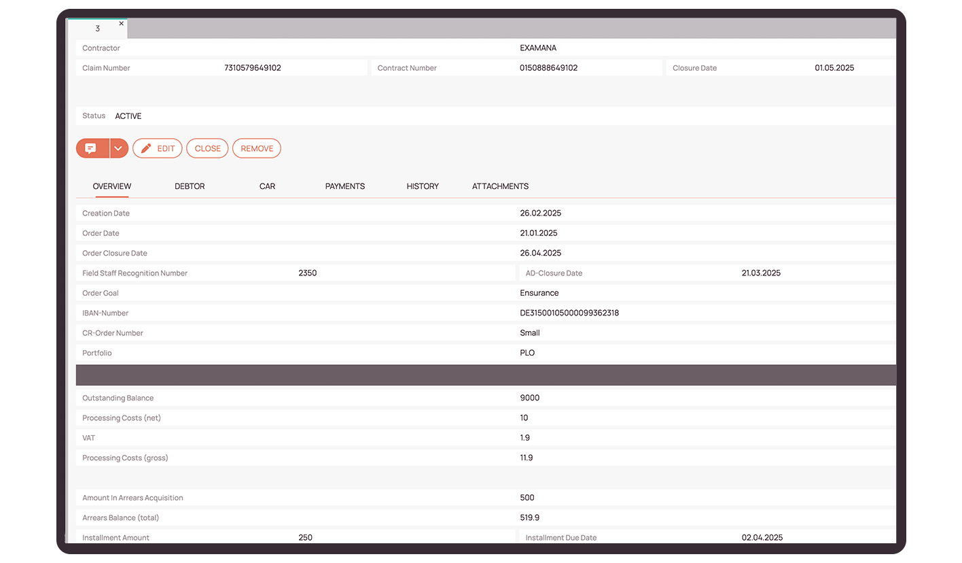Show the ATTACHMENTS tab
Screen dimensions: 962x563
[500, 186]
